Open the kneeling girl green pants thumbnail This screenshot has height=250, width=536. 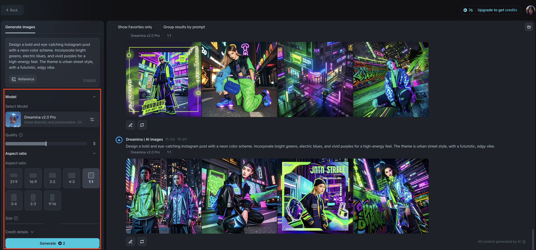(x=240, y=79)
